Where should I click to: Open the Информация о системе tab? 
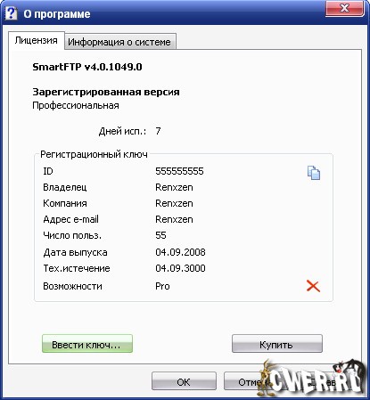click(x=119, y=42)
